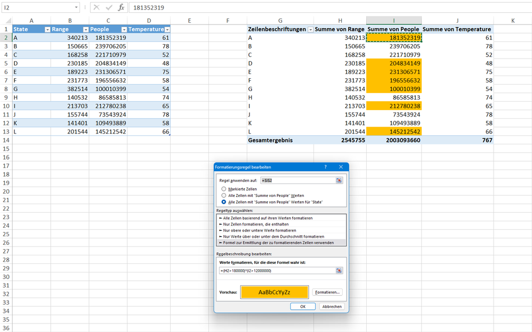Click the confirm entry checkmark in formula bar
The height and width of the screenshot is (332, 532).
click(109, 7)
